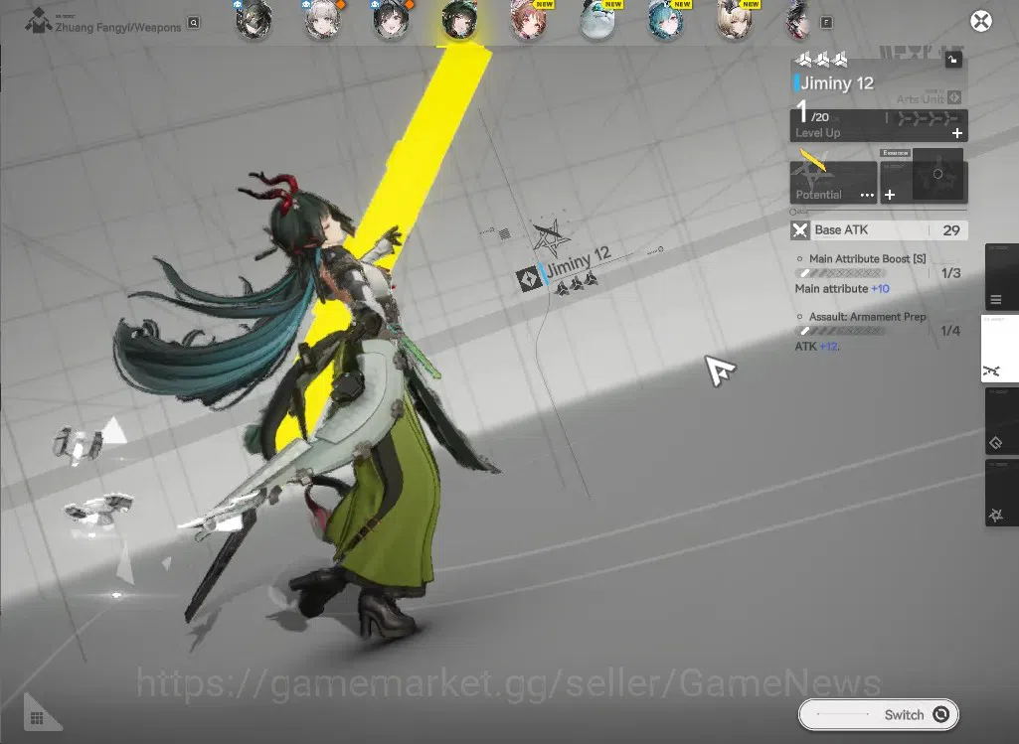Click the breakthrough stage markers
Screen dimensions: 1019x744
(928, 118)
